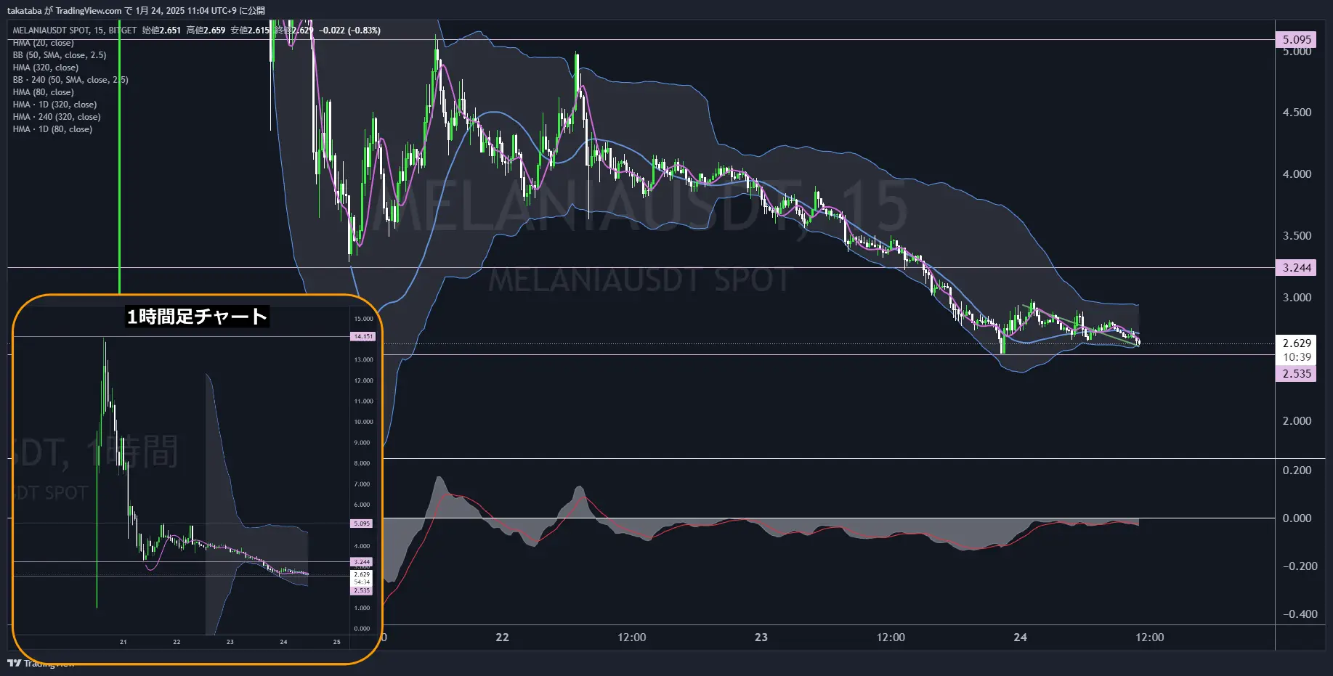Click the 2.000 tick on the main price axis

(1297, 421)
